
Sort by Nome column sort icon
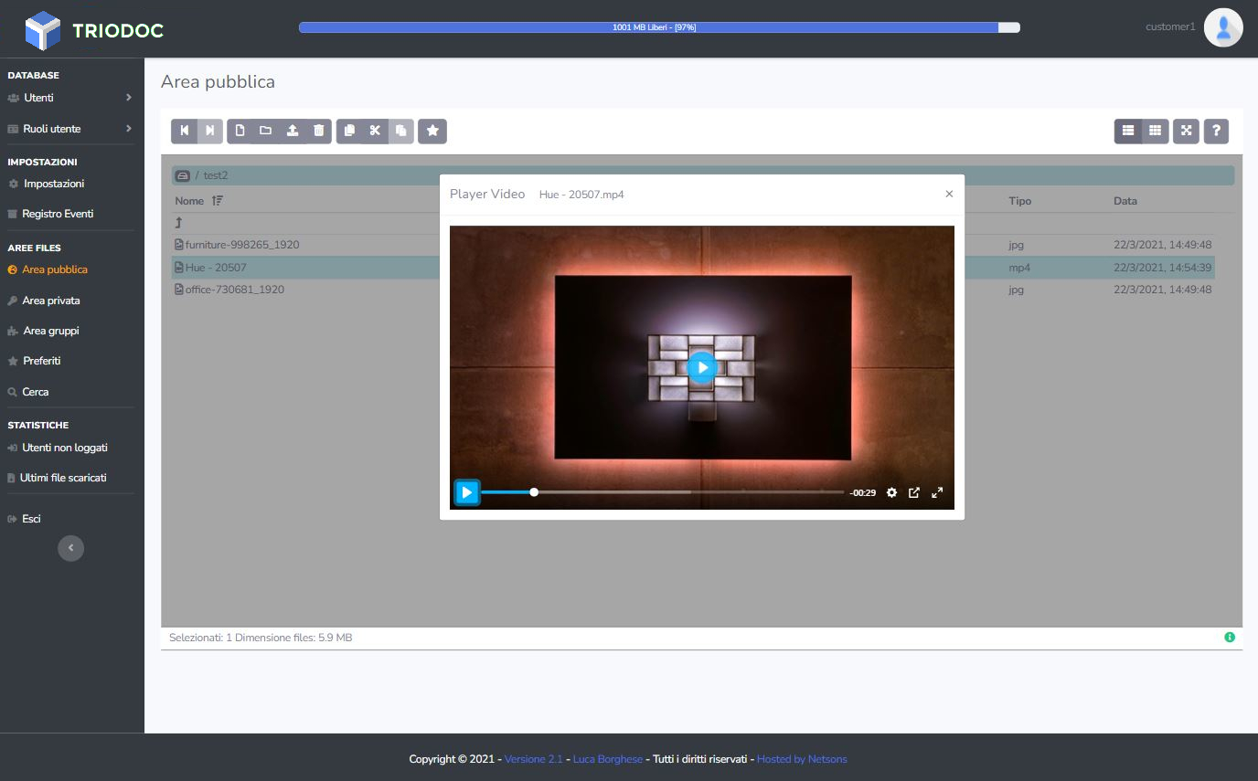pyautogui.click(x=217, y=201)
